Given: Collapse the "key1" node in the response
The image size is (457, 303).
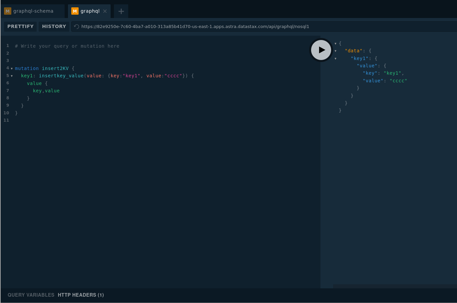Looking at the screenshot, I should (335, 58).
